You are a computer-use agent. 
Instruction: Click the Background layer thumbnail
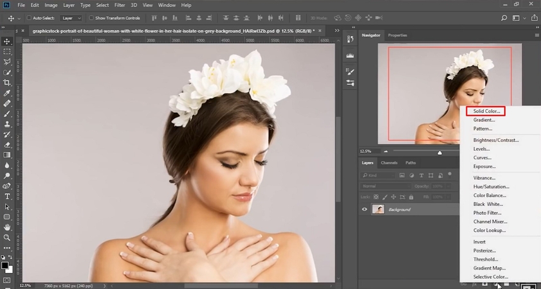[378, 209]
